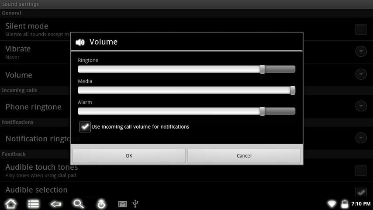Select the Silent mode setting row

coord(186,29)
